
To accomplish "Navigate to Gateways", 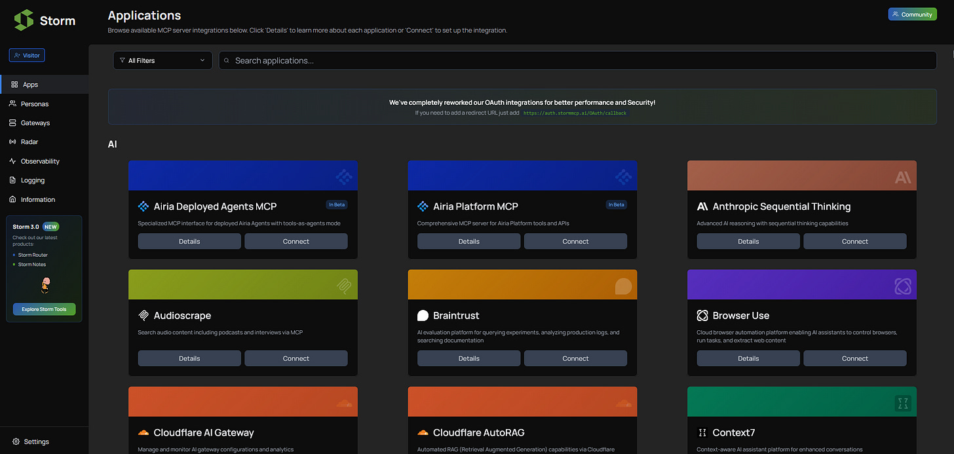I will click(x=45, y=123).
